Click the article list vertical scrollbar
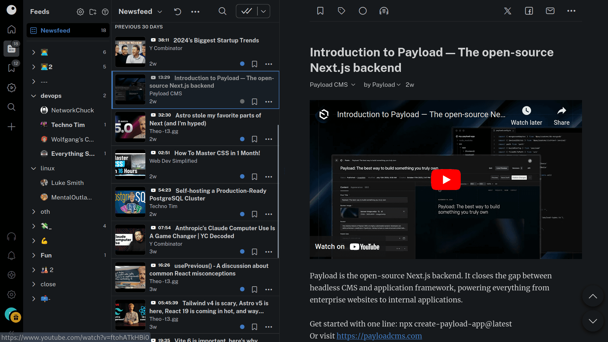Viewport: 608px width, 342px height. 278,192
